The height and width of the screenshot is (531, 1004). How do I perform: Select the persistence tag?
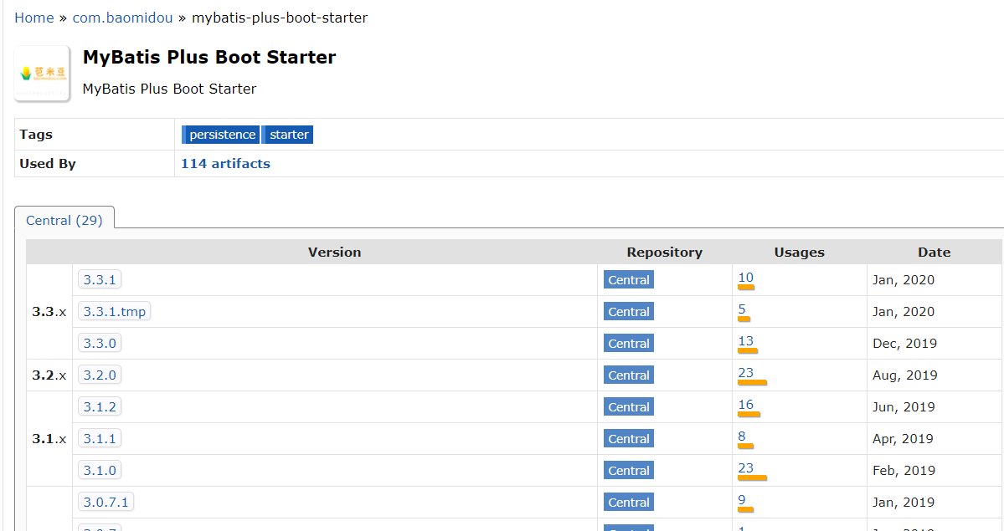[x=222, y=135]
